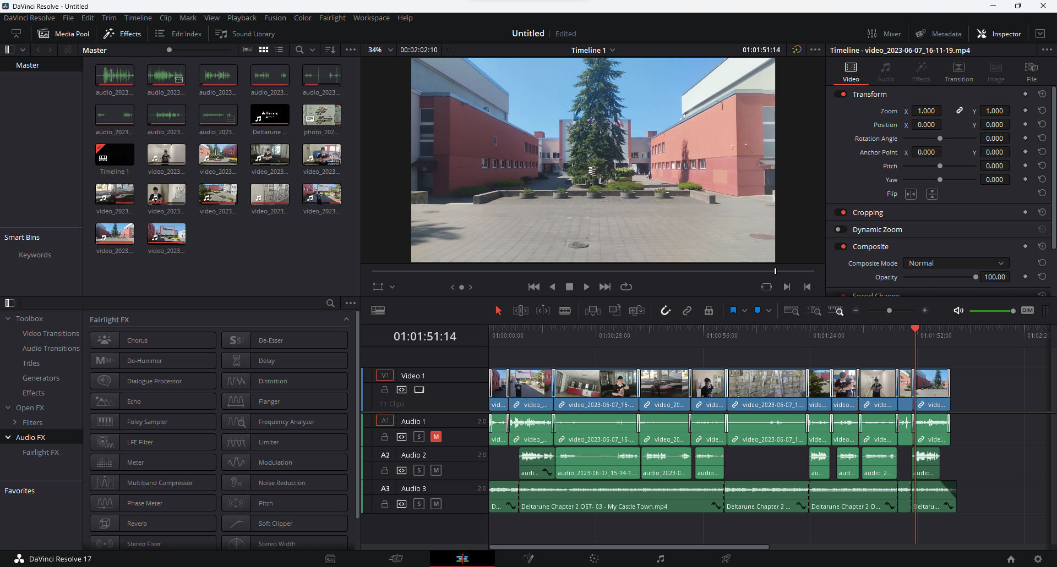Open the Fairlight menu

pos(332,18)
